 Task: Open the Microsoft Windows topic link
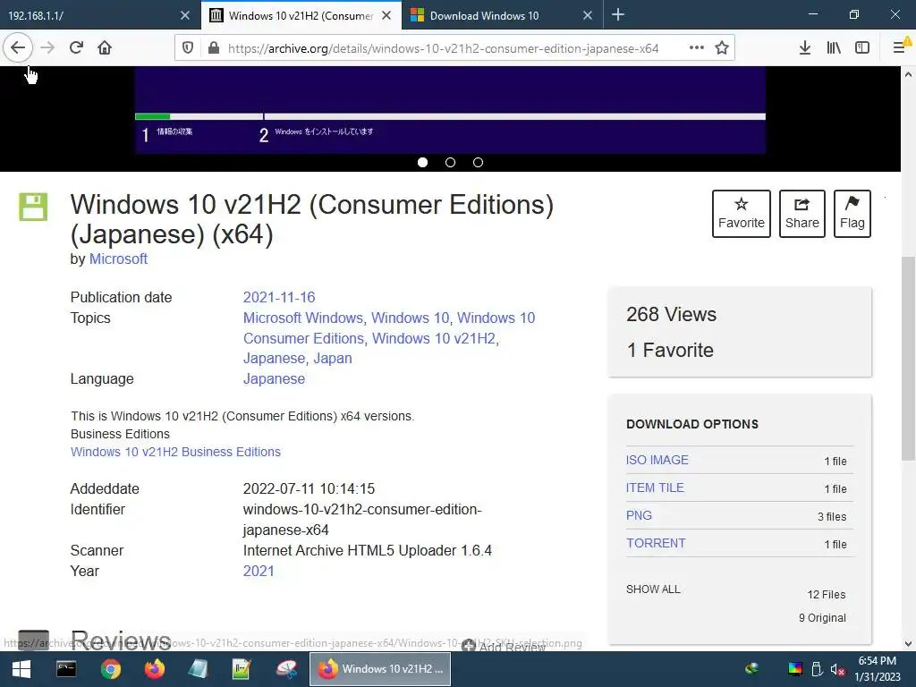click(303, 318)
